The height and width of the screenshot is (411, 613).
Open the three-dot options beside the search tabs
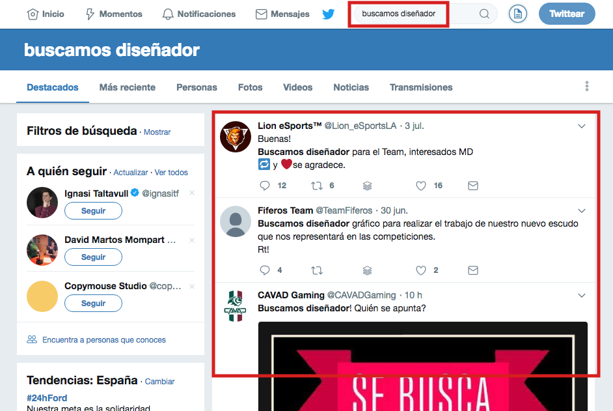coord(587,86)
